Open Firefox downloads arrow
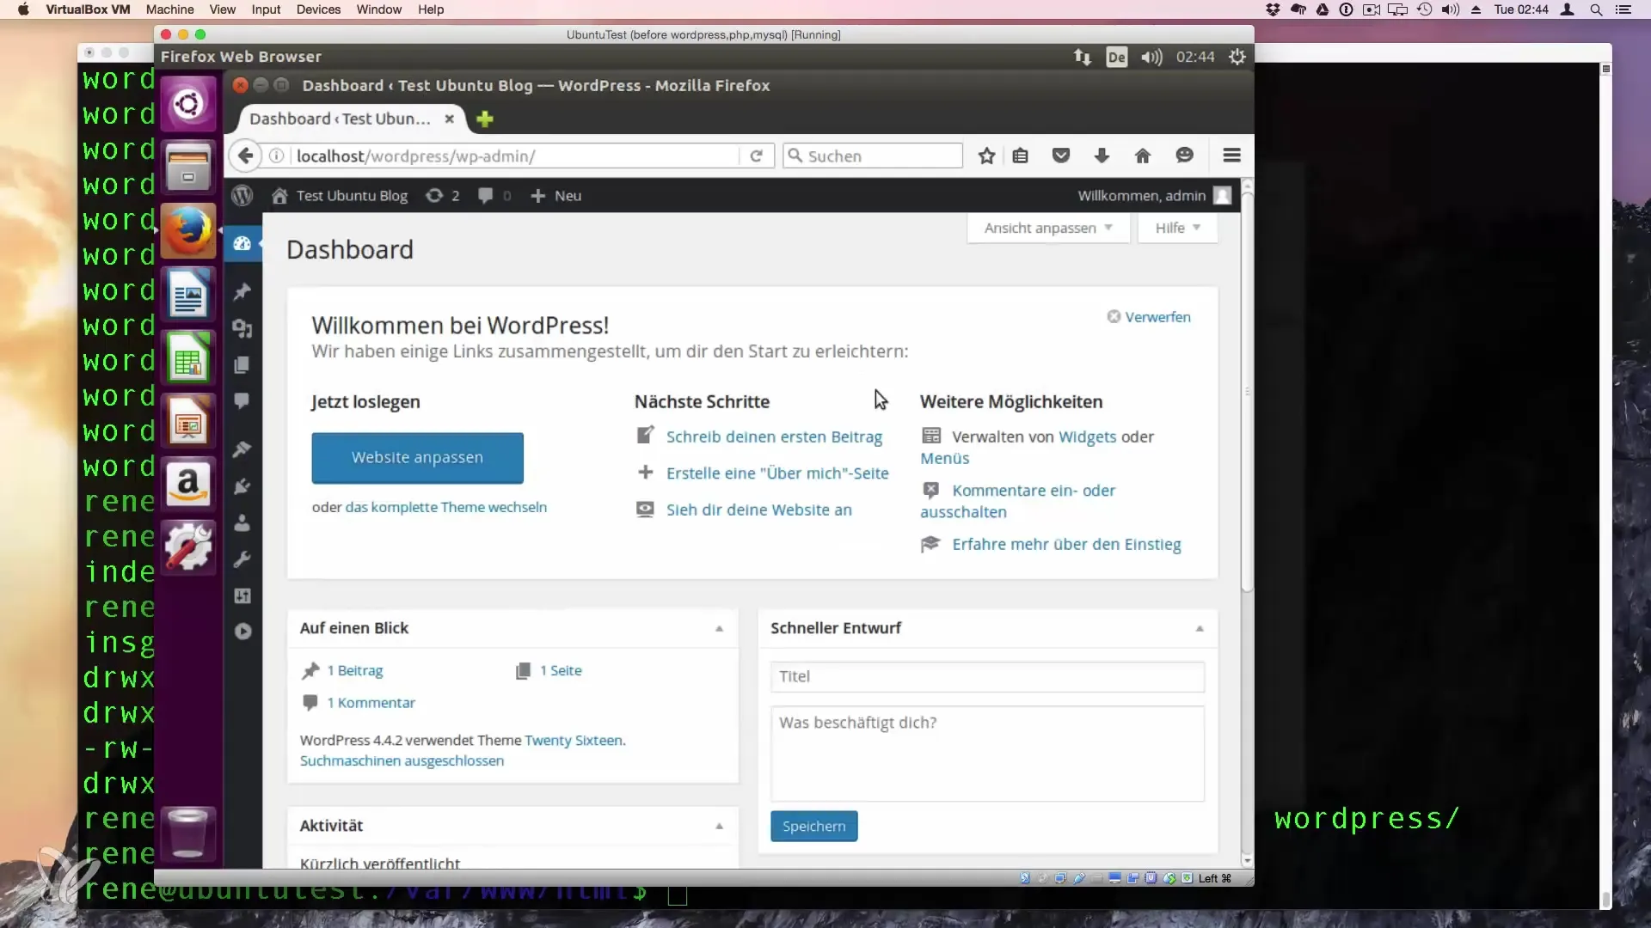 (1102, 156)
